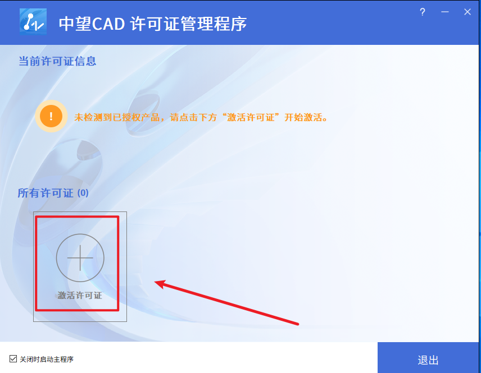Toggle the 关闭时启动主程序 checkbox
Screen dimensions: 481x373
pyautogui.click(x=13, y=358)
